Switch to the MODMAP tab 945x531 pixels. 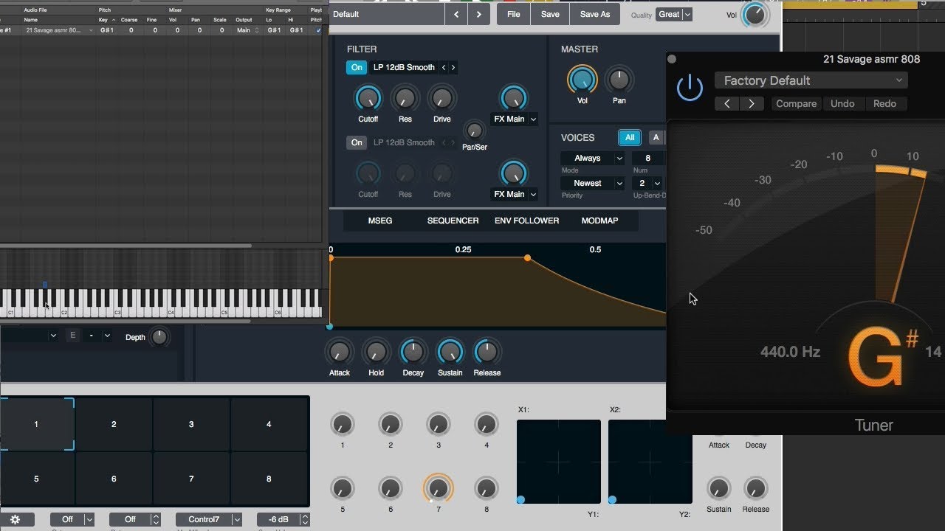pyautogui.click(x=599, y=221)
